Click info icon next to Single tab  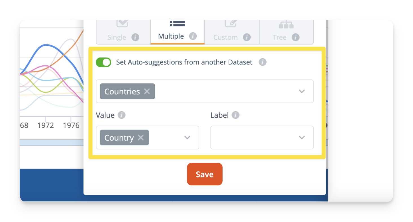point(135,37)
